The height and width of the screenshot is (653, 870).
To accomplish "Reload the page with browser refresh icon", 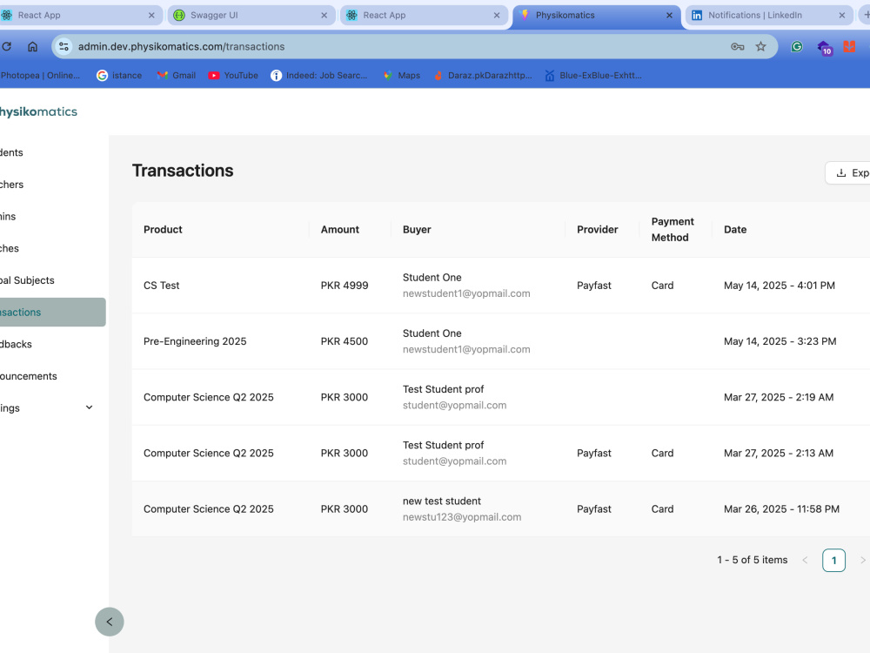I will 6,47.
